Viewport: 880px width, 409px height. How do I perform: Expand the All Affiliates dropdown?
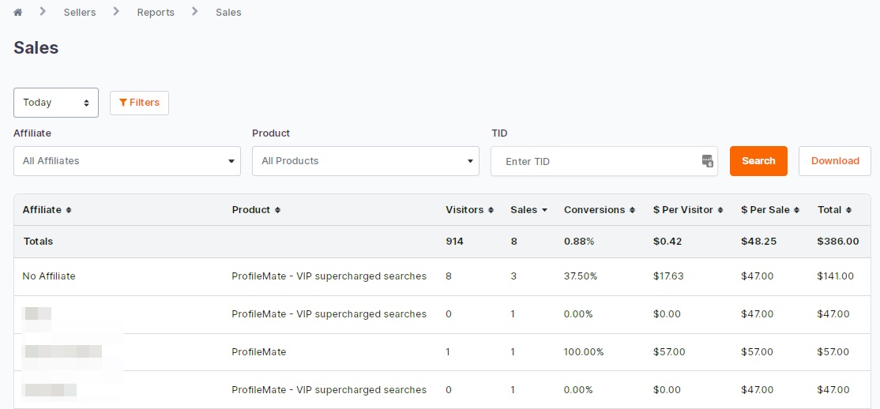127,161
